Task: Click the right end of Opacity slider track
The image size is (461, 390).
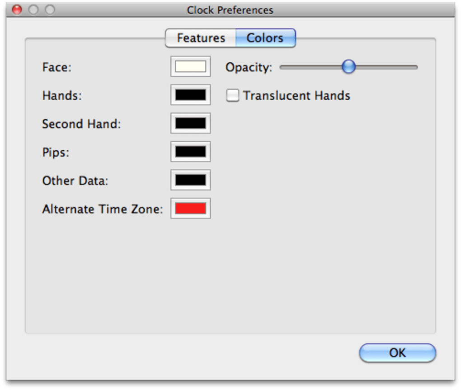Action: click(415, 67)
